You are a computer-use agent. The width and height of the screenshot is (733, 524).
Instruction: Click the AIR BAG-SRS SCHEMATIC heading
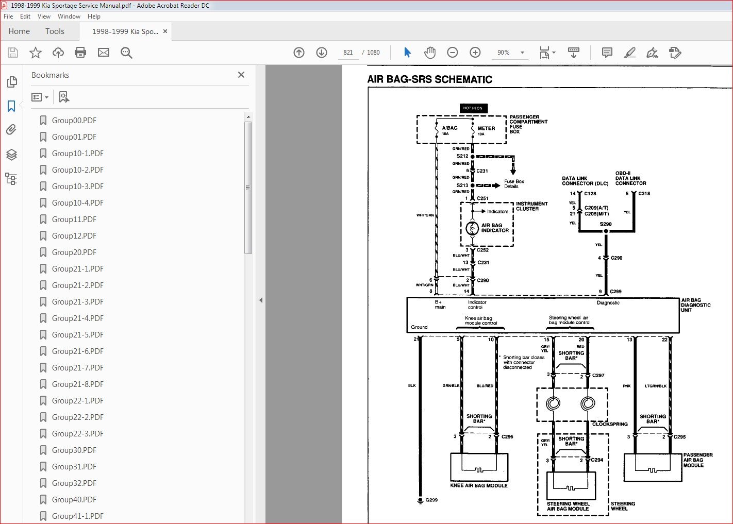tap(430, 79)
